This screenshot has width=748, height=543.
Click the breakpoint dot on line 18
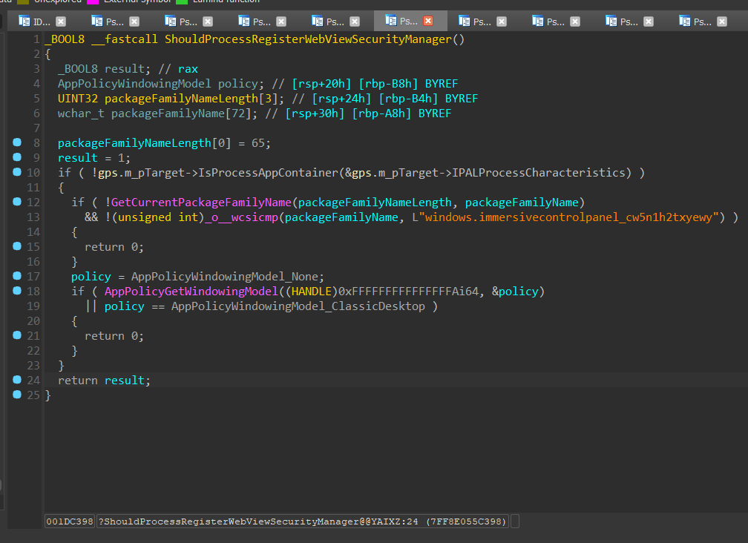coord(17,290)
